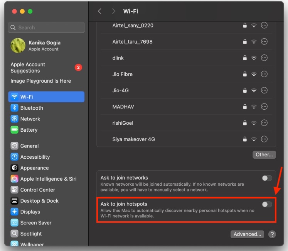Open Image Playground Is Here item
Image resolution: width=288 pixels, height=251 pixels.
point(41,81)
